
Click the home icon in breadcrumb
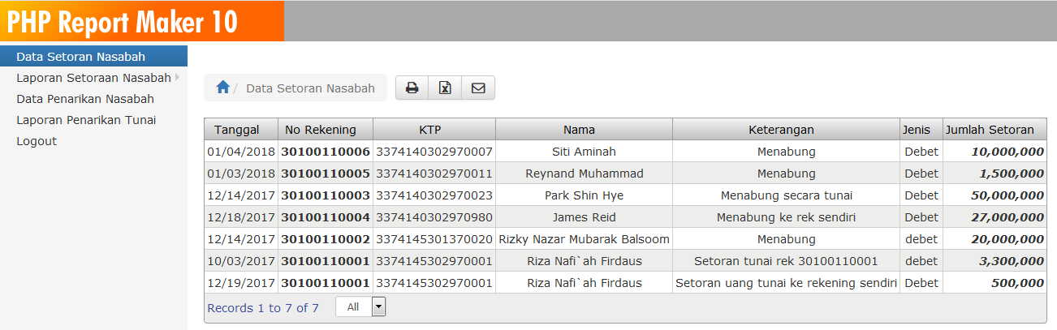[x=222, y=88]
